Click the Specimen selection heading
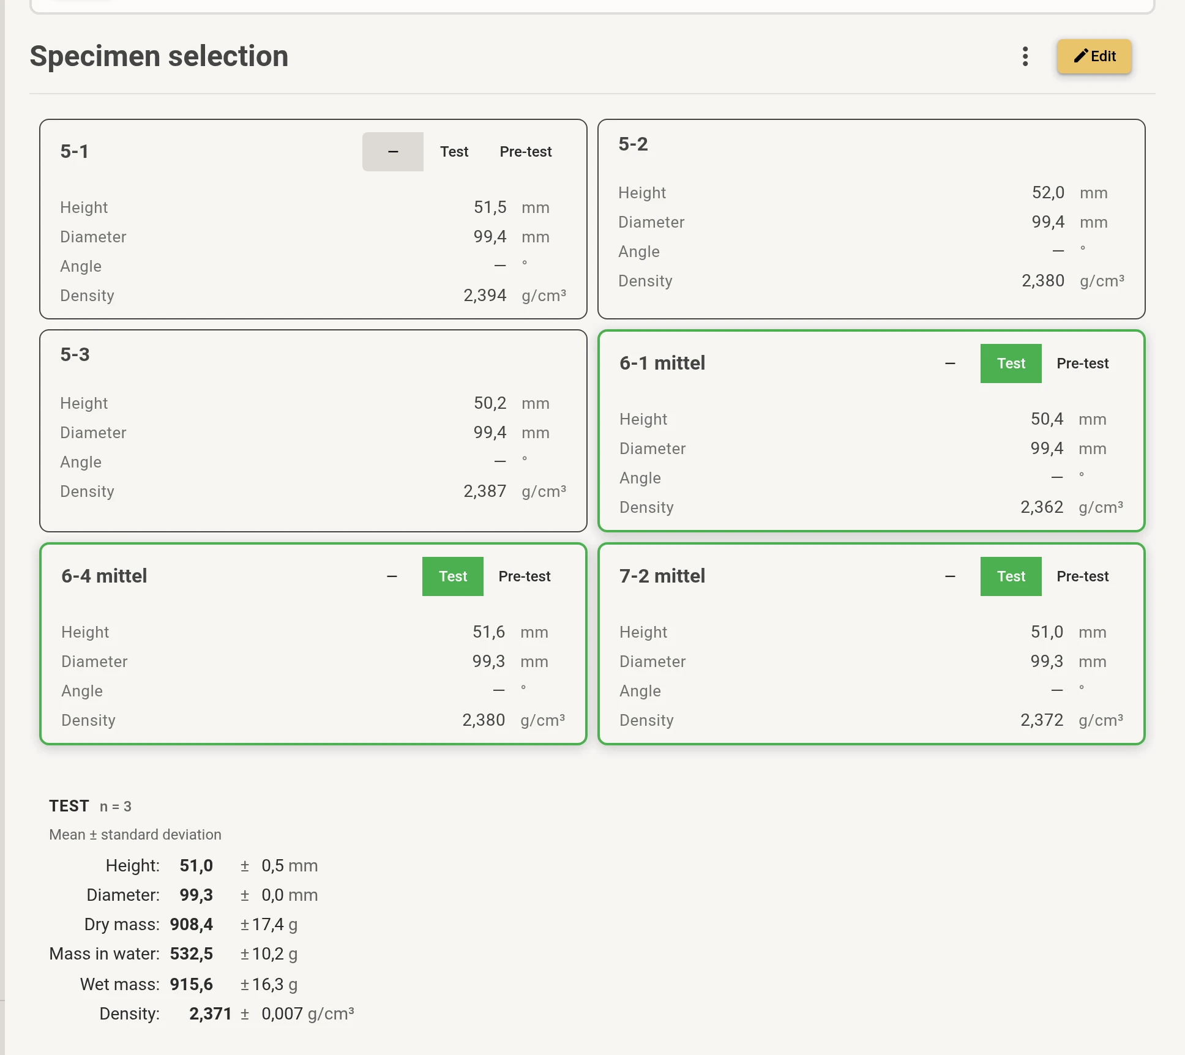The width and height of the screenshot is (1185, 1055). (159, 56)
